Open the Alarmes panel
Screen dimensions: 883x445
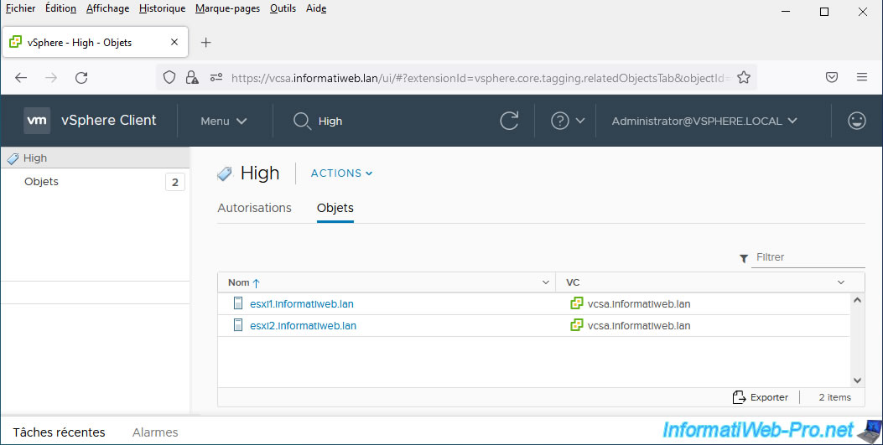(155, 432)
